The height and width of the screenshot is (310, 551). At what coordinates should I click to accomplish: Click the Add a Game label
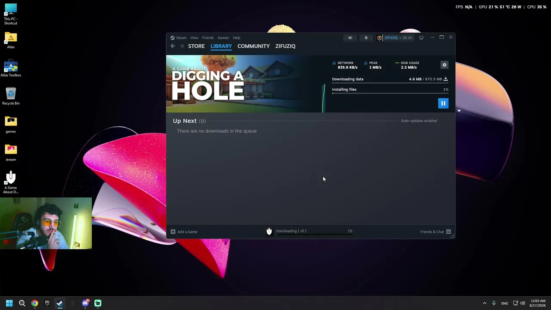click(187, 232)
